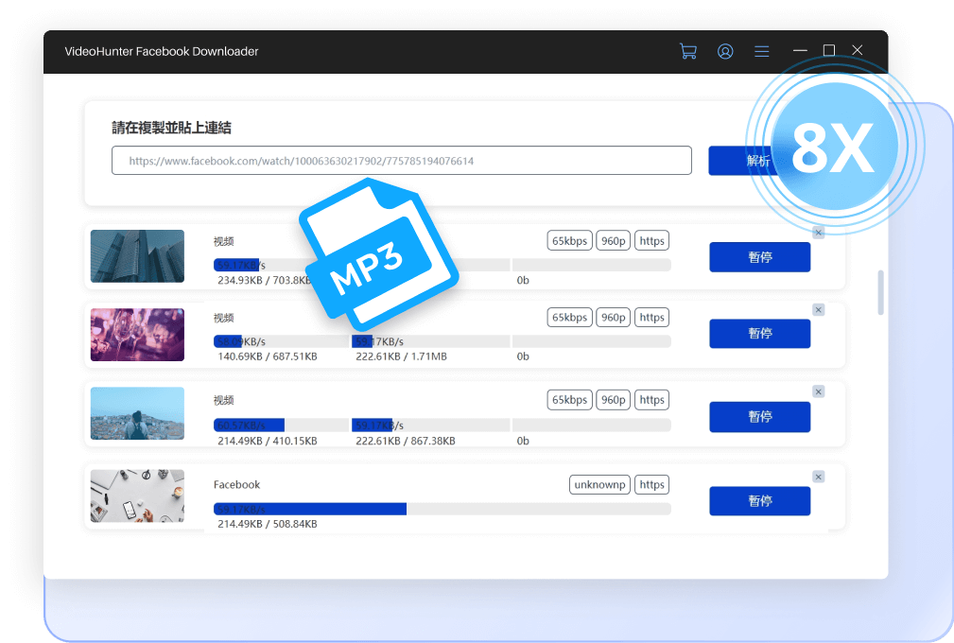Click progress bar above 140.69KB / 687.51KB
The image size is (954, 643).
click(281, 341)
